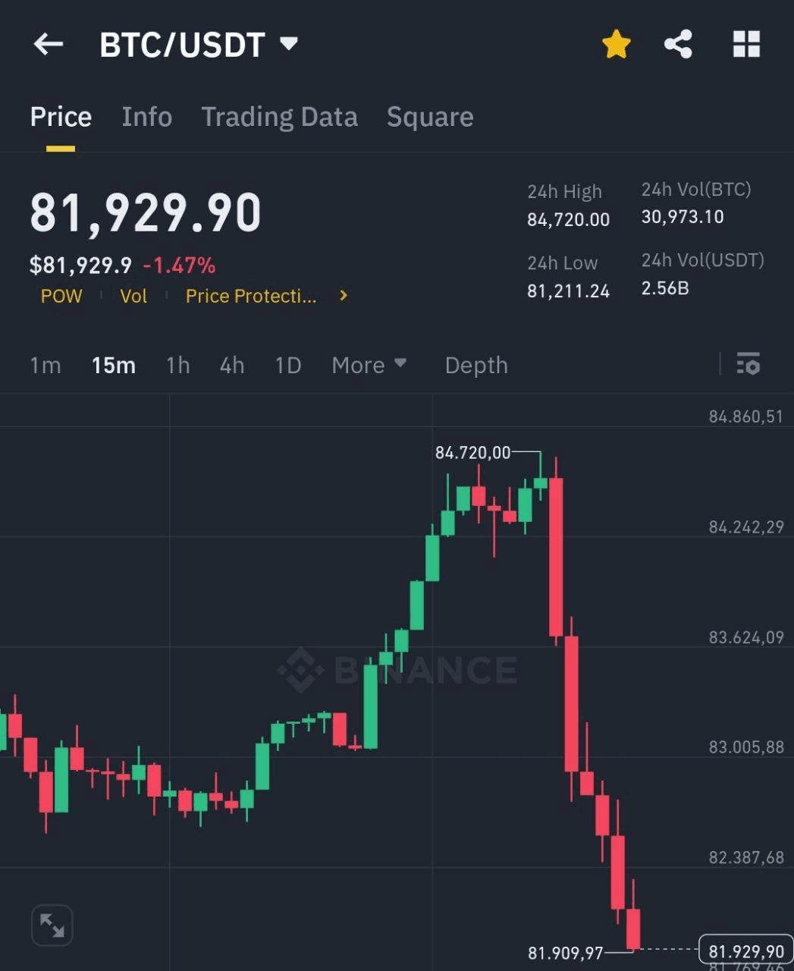This screenshot has width=794, height=971.
Task: Switch chart to 4h interval
Action: (x=232, y=365)
